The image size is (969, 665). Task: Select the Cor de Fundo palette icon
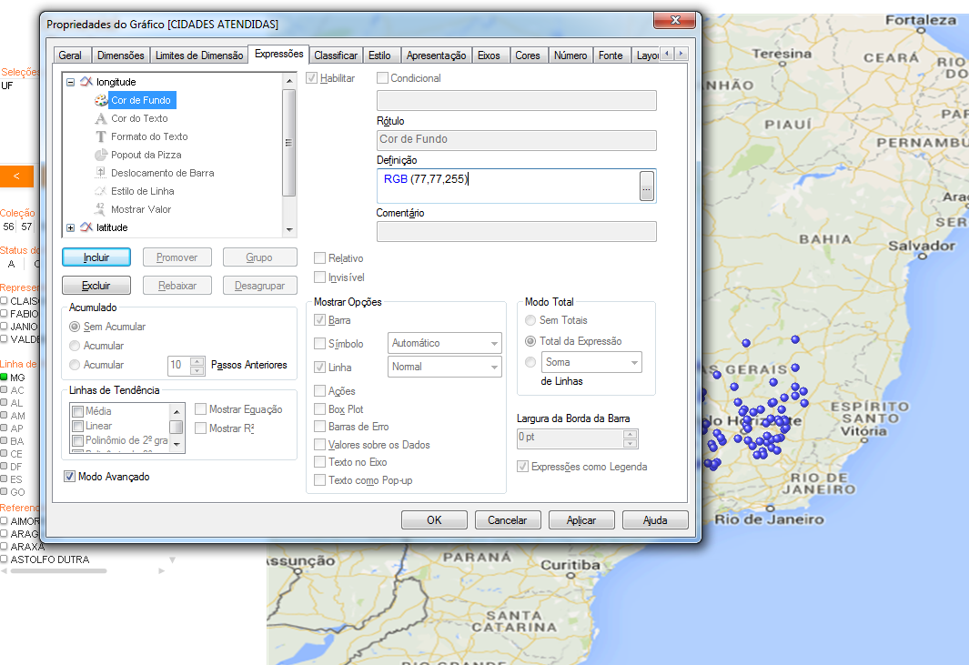[x=101, y=100]
